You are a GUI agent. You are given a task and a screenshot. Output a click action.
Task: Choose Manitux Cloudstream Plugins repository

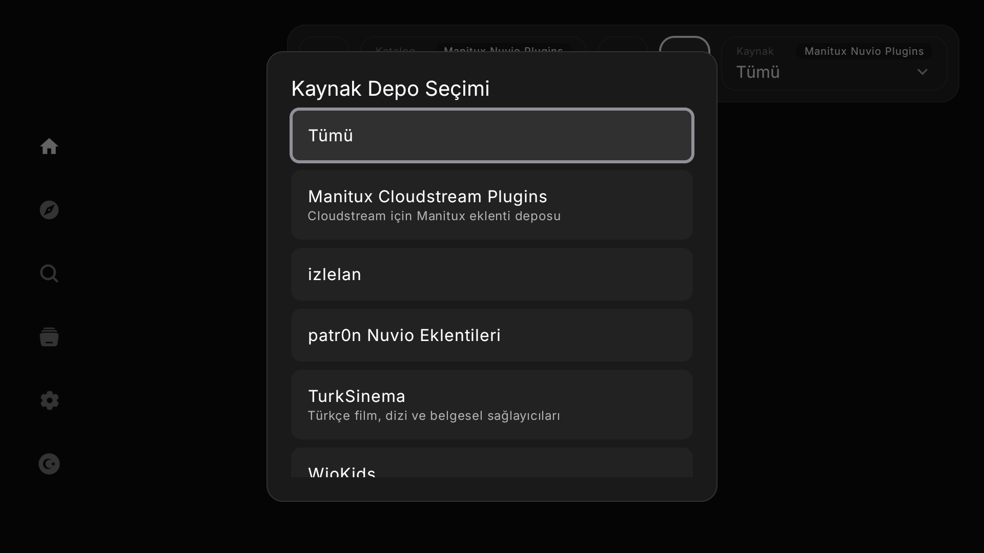pos(492,205)
